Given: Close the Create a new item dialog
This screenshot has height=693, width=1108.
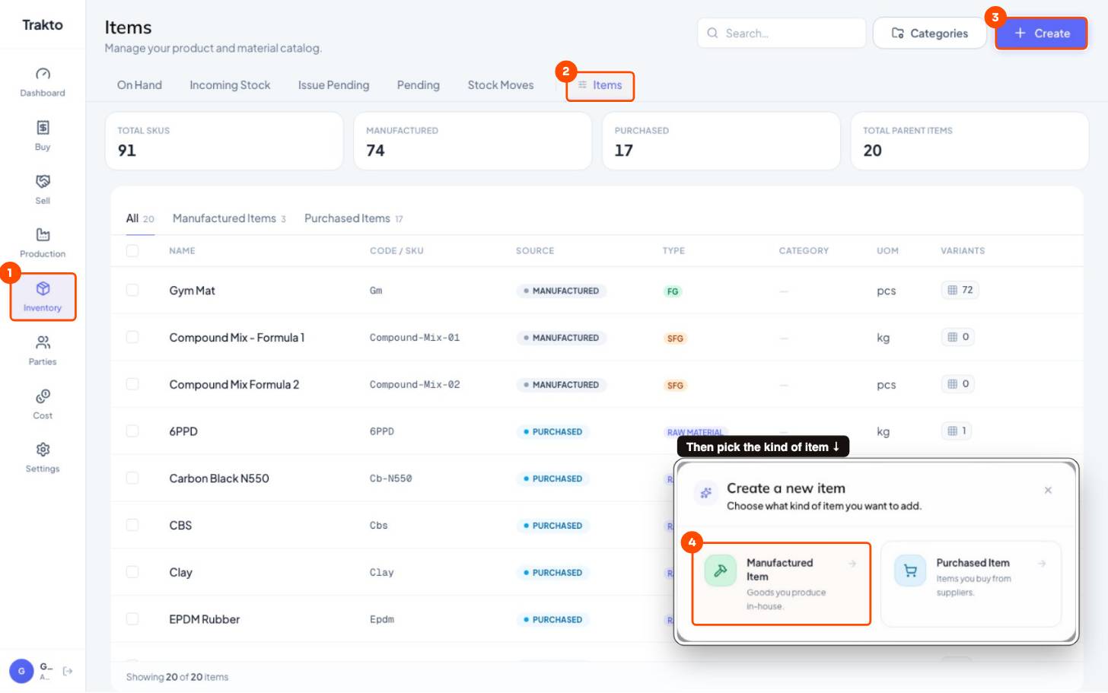Looking at the screenshot, I should [x=1048, y=491].
